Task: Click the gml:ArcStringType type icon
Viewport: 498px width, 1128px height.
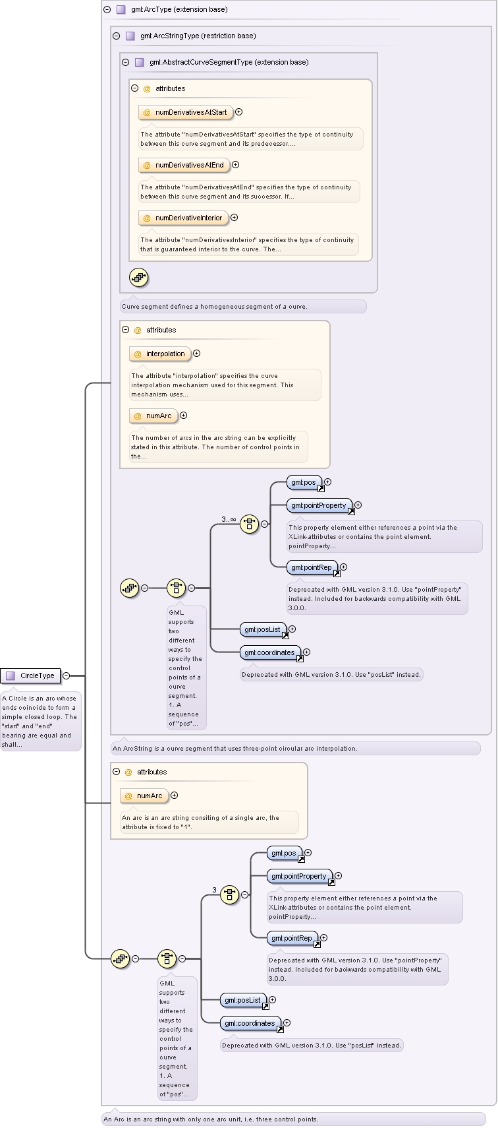Action: point(130,36)
